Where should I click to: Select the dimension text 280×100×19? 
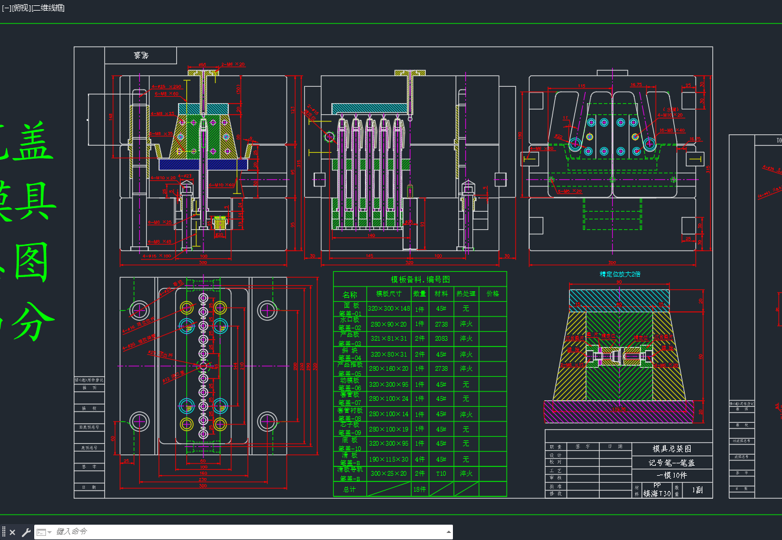(389, 430)
